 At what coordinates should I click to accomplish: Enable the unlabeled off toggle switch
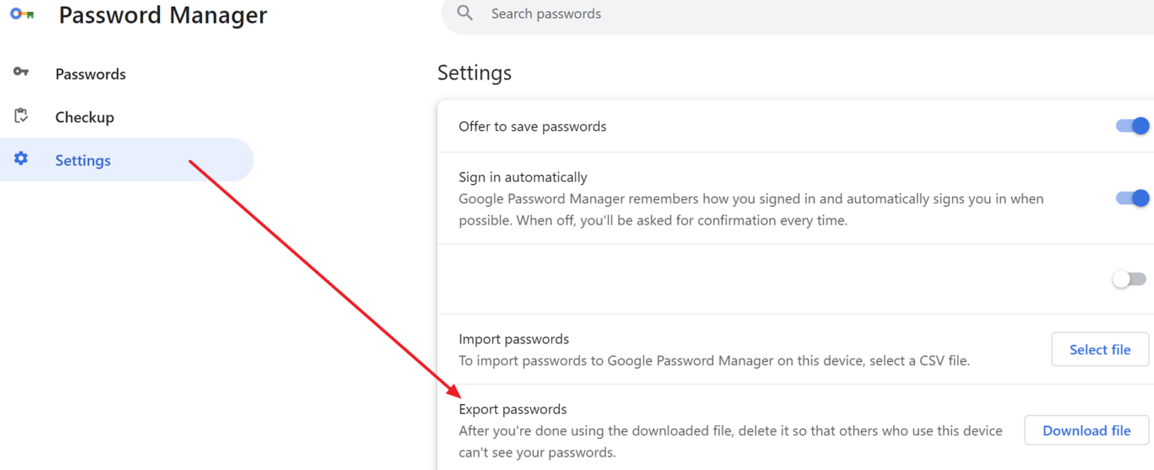(1129, 279)
